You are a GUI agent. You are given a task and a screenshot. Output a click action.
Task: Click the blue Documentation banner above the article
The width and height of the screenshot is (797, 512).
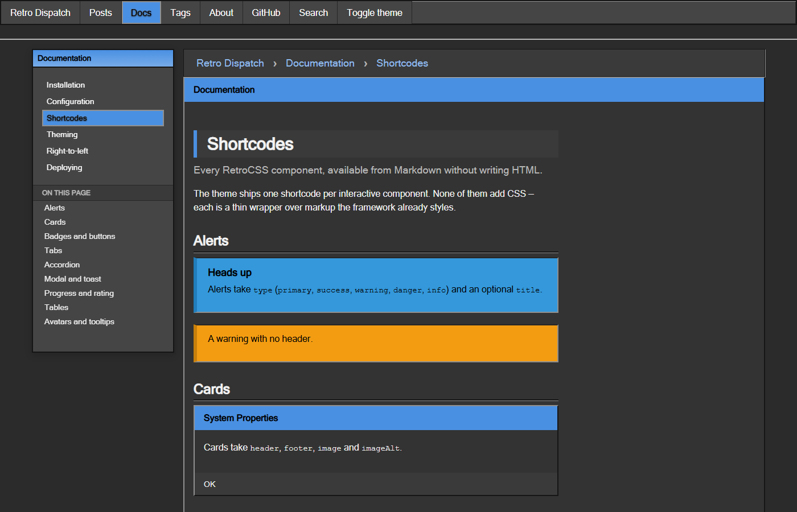474,90
